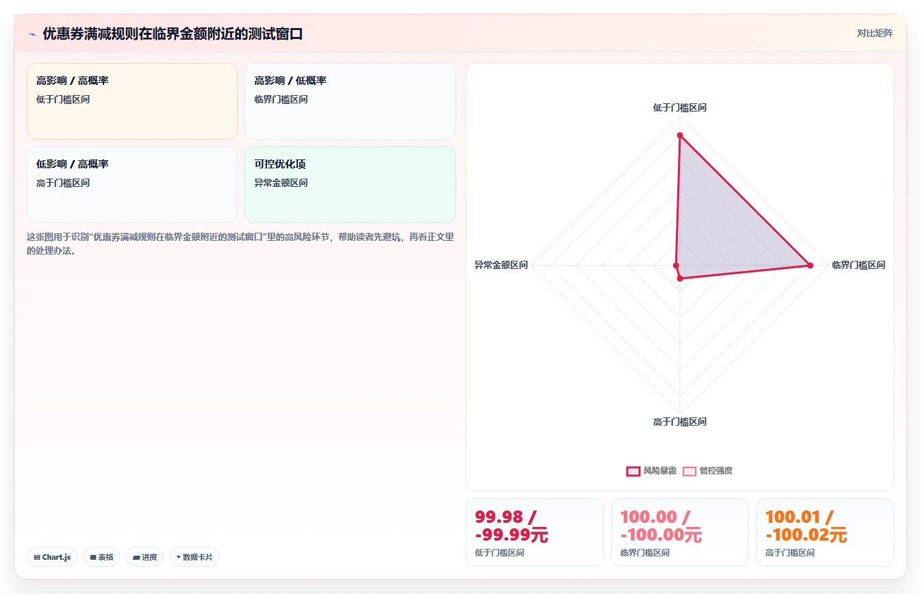Click the title 优惠券满减规则在临界金额附近的测试窗口

click(x=173, y=34)
